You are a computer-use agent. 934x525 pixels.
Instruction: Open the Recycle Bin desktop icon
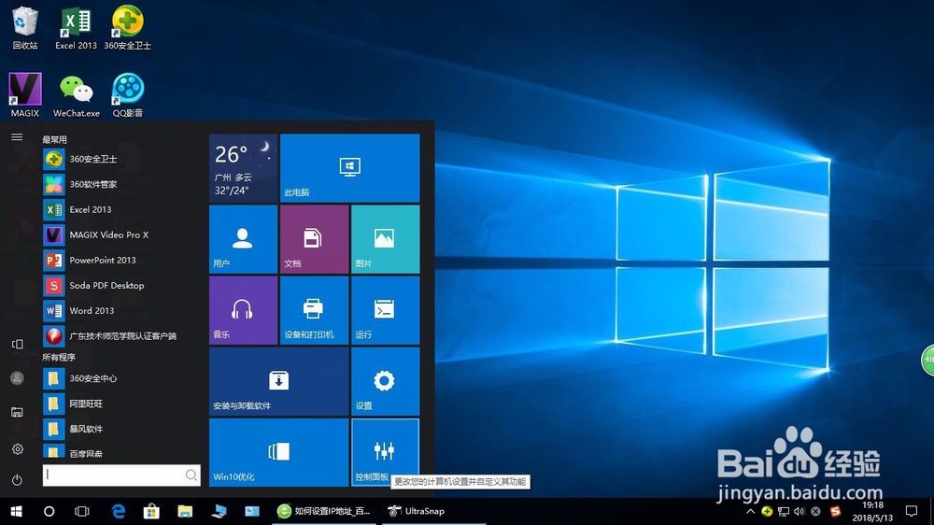25,28
